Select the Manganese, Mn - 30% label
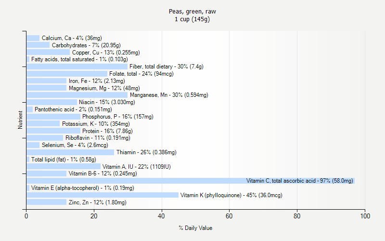The image size is (385, 241). pos(169,95)
